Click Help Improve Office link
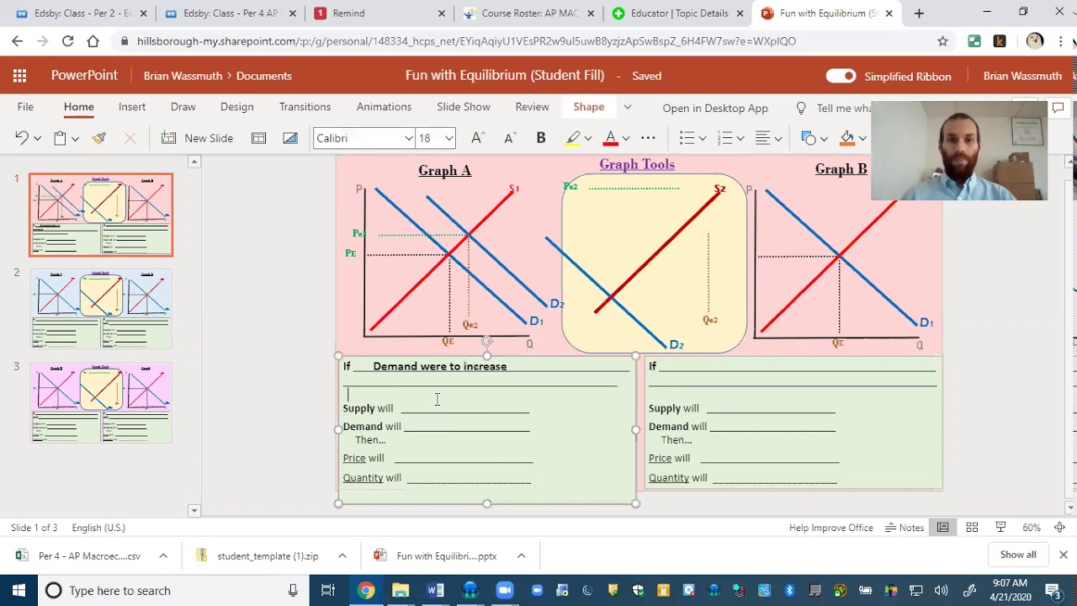This screenshot has width=1077, height=606. coord(831,528)
